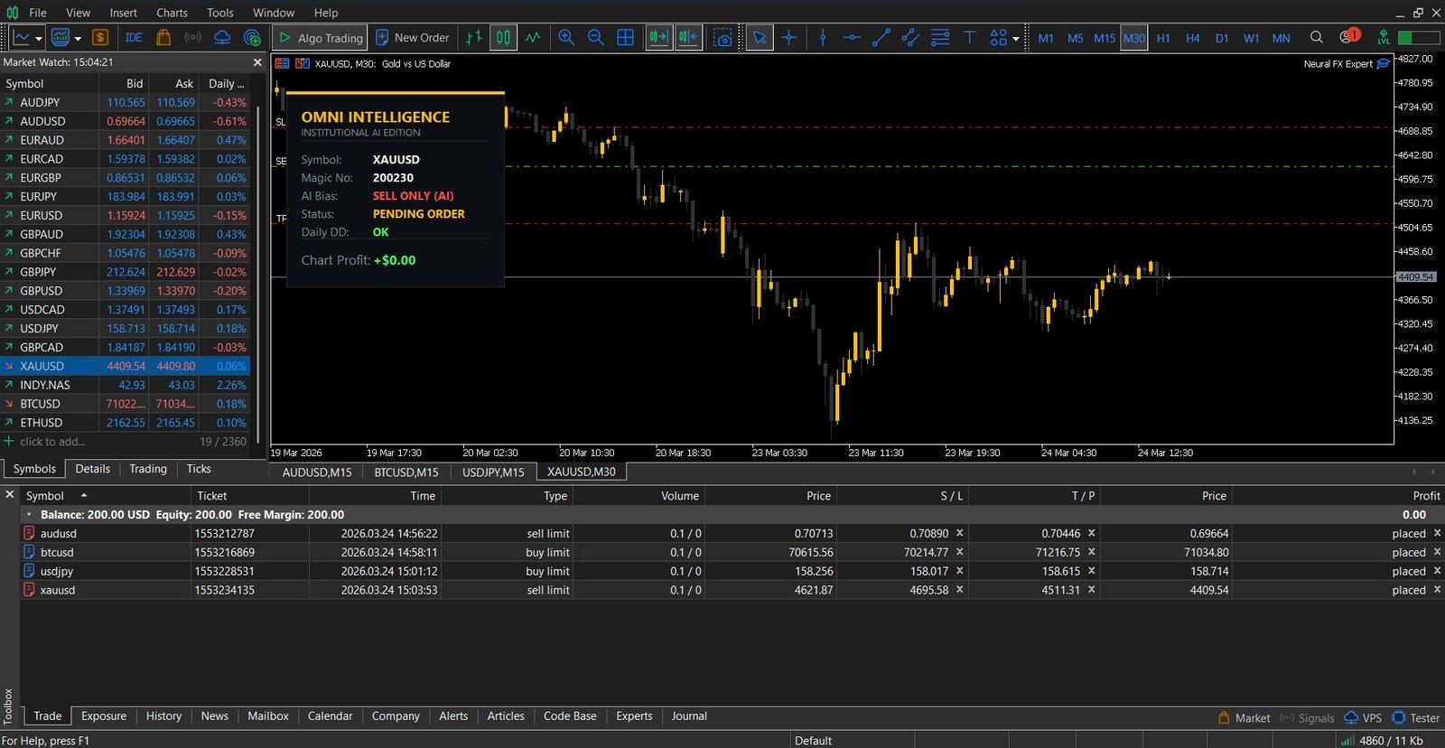Toggle chart shift from right border
This screenshot has height=748, width=1445.
pyautogui.click(x=688, y=38)
